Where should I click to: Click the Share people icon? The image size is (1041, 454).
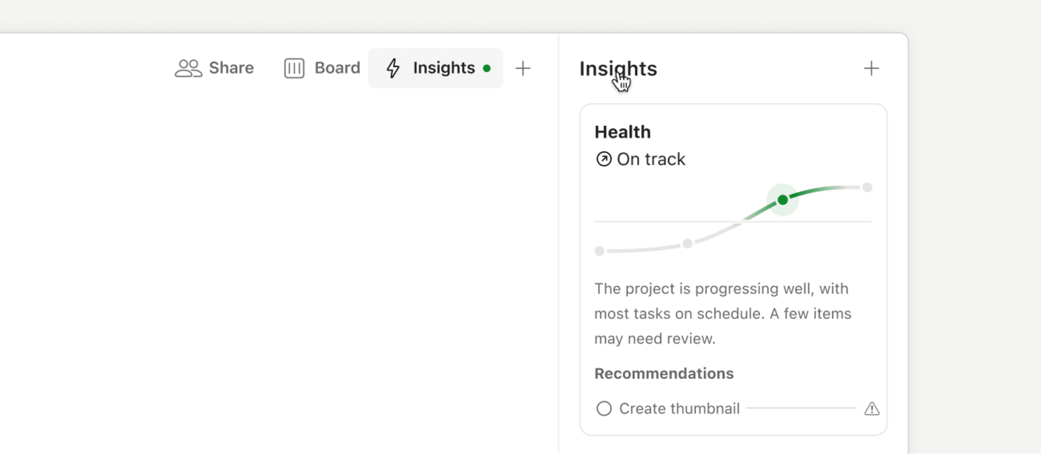coord(188,68)
